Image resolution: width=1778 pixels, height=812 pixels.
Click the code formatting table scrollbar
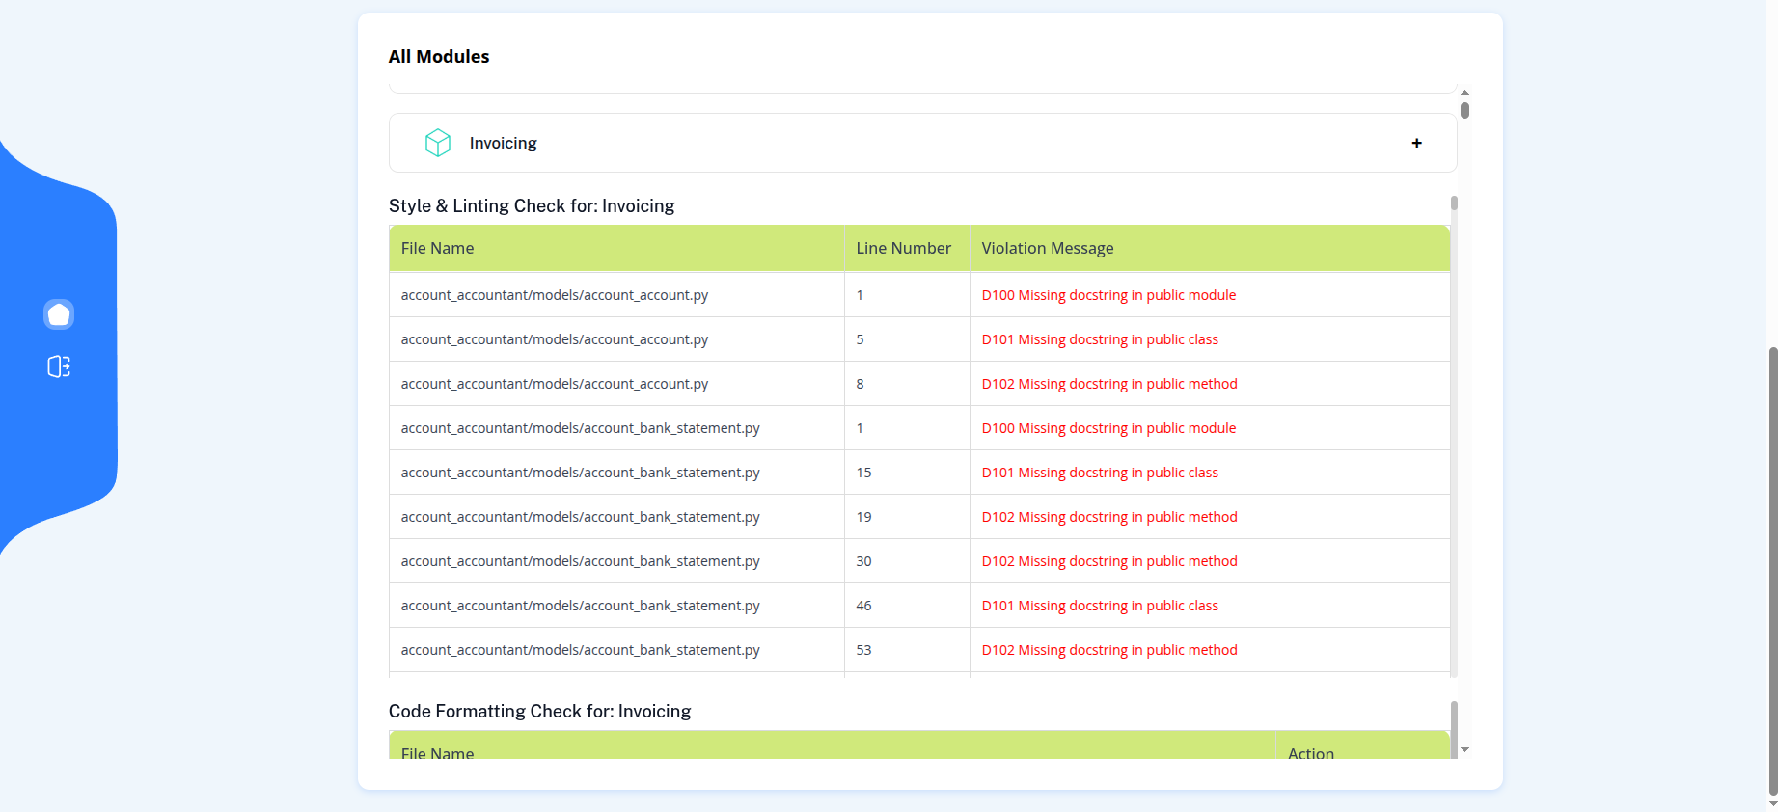pos(1454,730)
